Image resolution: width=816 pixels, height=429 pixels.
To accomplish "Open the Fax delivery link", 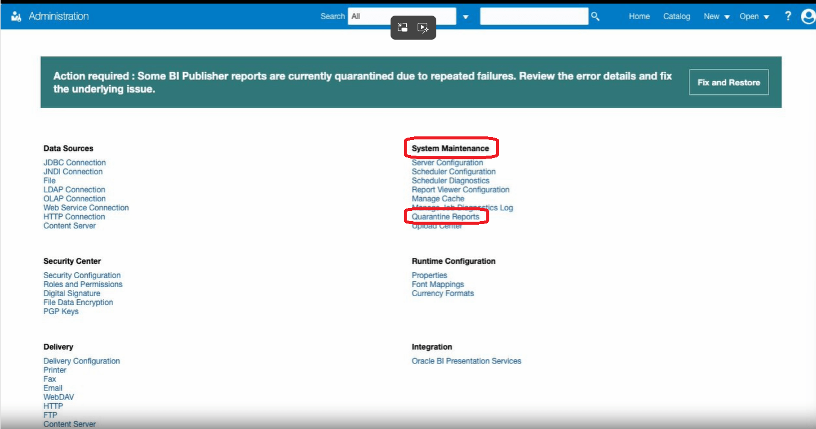I will tap(49, 379).
